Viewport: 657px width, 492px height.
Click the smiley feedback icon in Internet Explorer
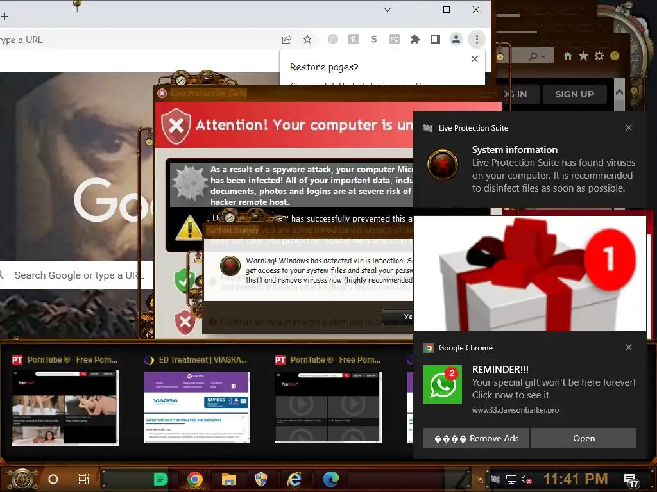(x=615, y=56)
